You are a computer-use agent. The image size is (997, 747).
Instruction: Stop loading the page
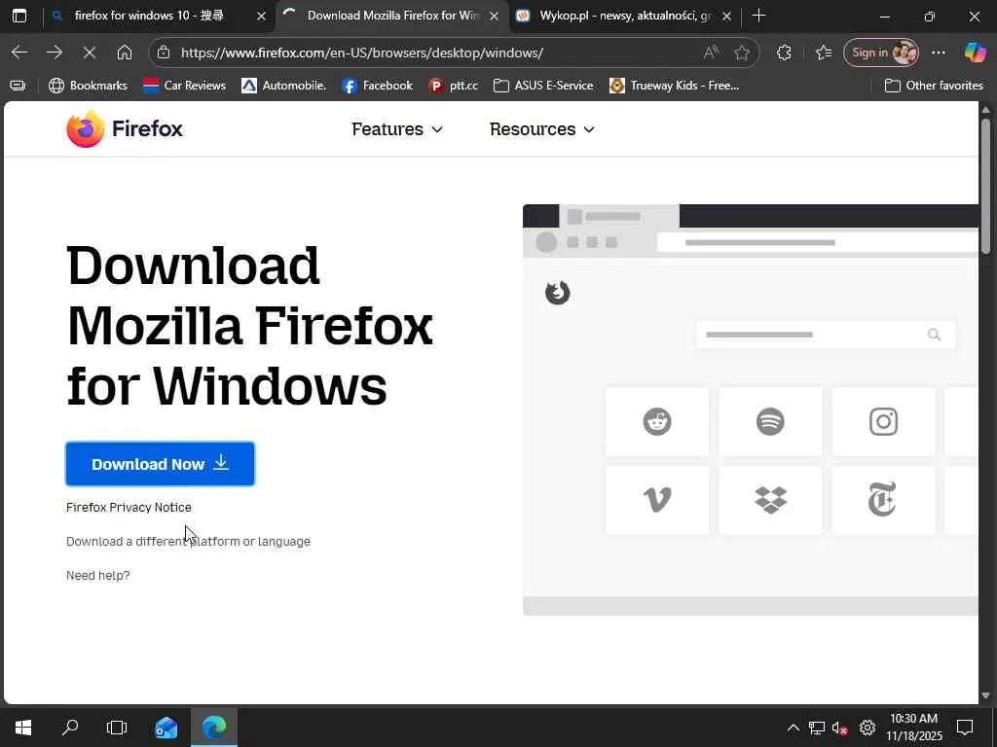90,53
